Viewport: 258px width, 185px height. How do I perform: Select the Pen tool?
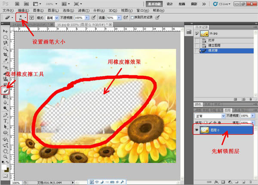pyautogui.click(x=5, y=115)
